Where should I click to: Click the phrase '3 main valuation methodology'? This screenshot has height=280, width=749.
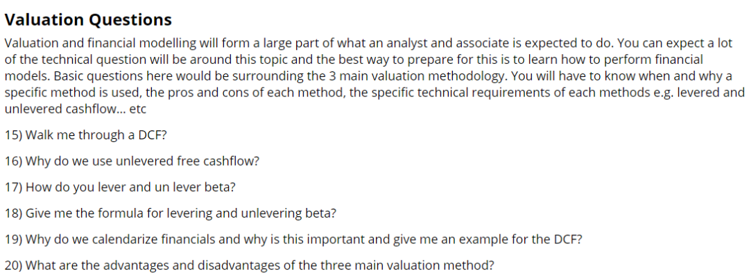pyautogui.click(x=415, y=76)
